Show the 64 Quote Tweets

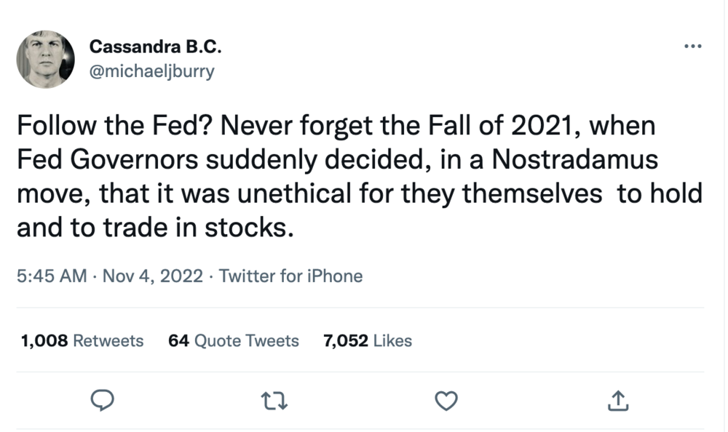pos(233,340)
